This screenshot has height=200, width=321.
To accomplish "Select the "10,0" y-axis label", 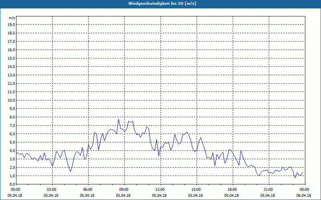I will (x=11, y=100).
